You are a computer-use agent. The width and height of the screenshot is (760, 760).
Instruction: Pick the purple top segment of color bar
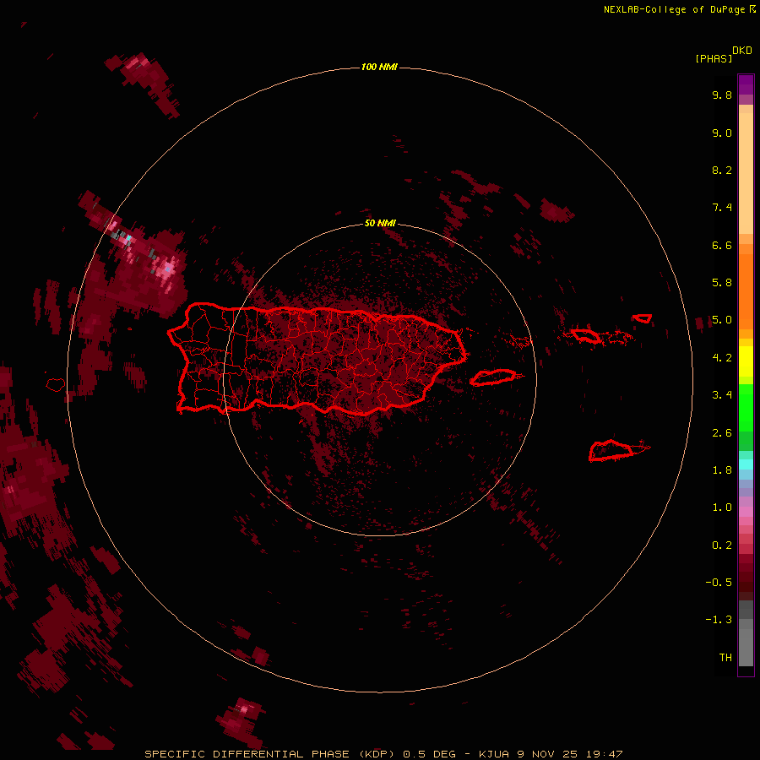[x=746, y=84]
